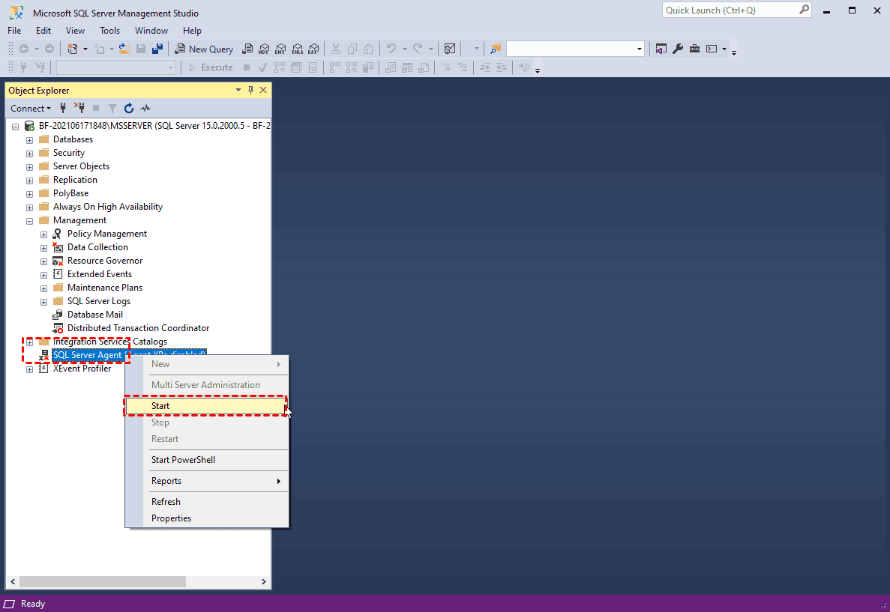Select the Maintenance Plans folder
This screenshot has width=890, height=612.
pyautogui.click(x=105, y=288)
